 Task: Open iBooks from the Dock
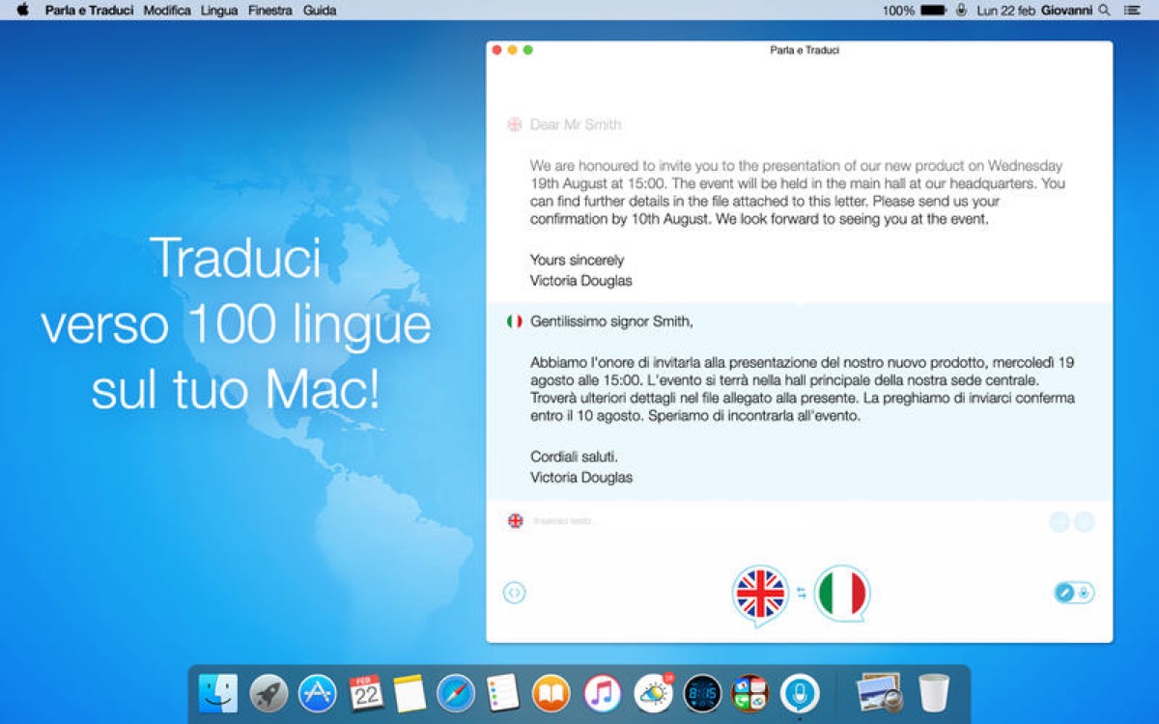click(551, 693)
